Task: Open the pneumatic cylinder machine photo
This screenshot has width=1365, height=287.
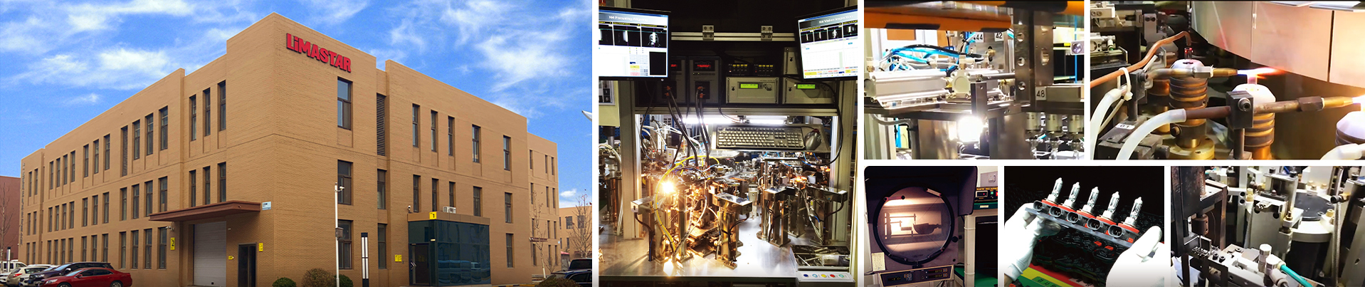Action: point(974,80)
